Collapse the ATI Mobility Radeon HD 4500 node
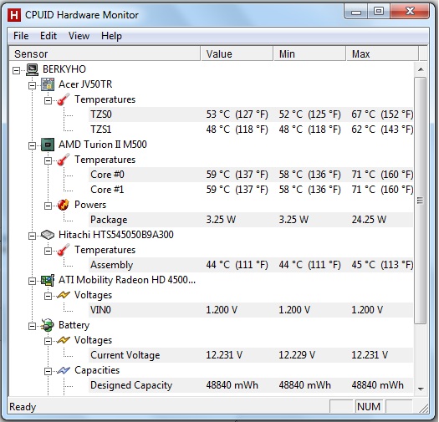439x422 pixels. pyautogui.click(x=33, y=281)
